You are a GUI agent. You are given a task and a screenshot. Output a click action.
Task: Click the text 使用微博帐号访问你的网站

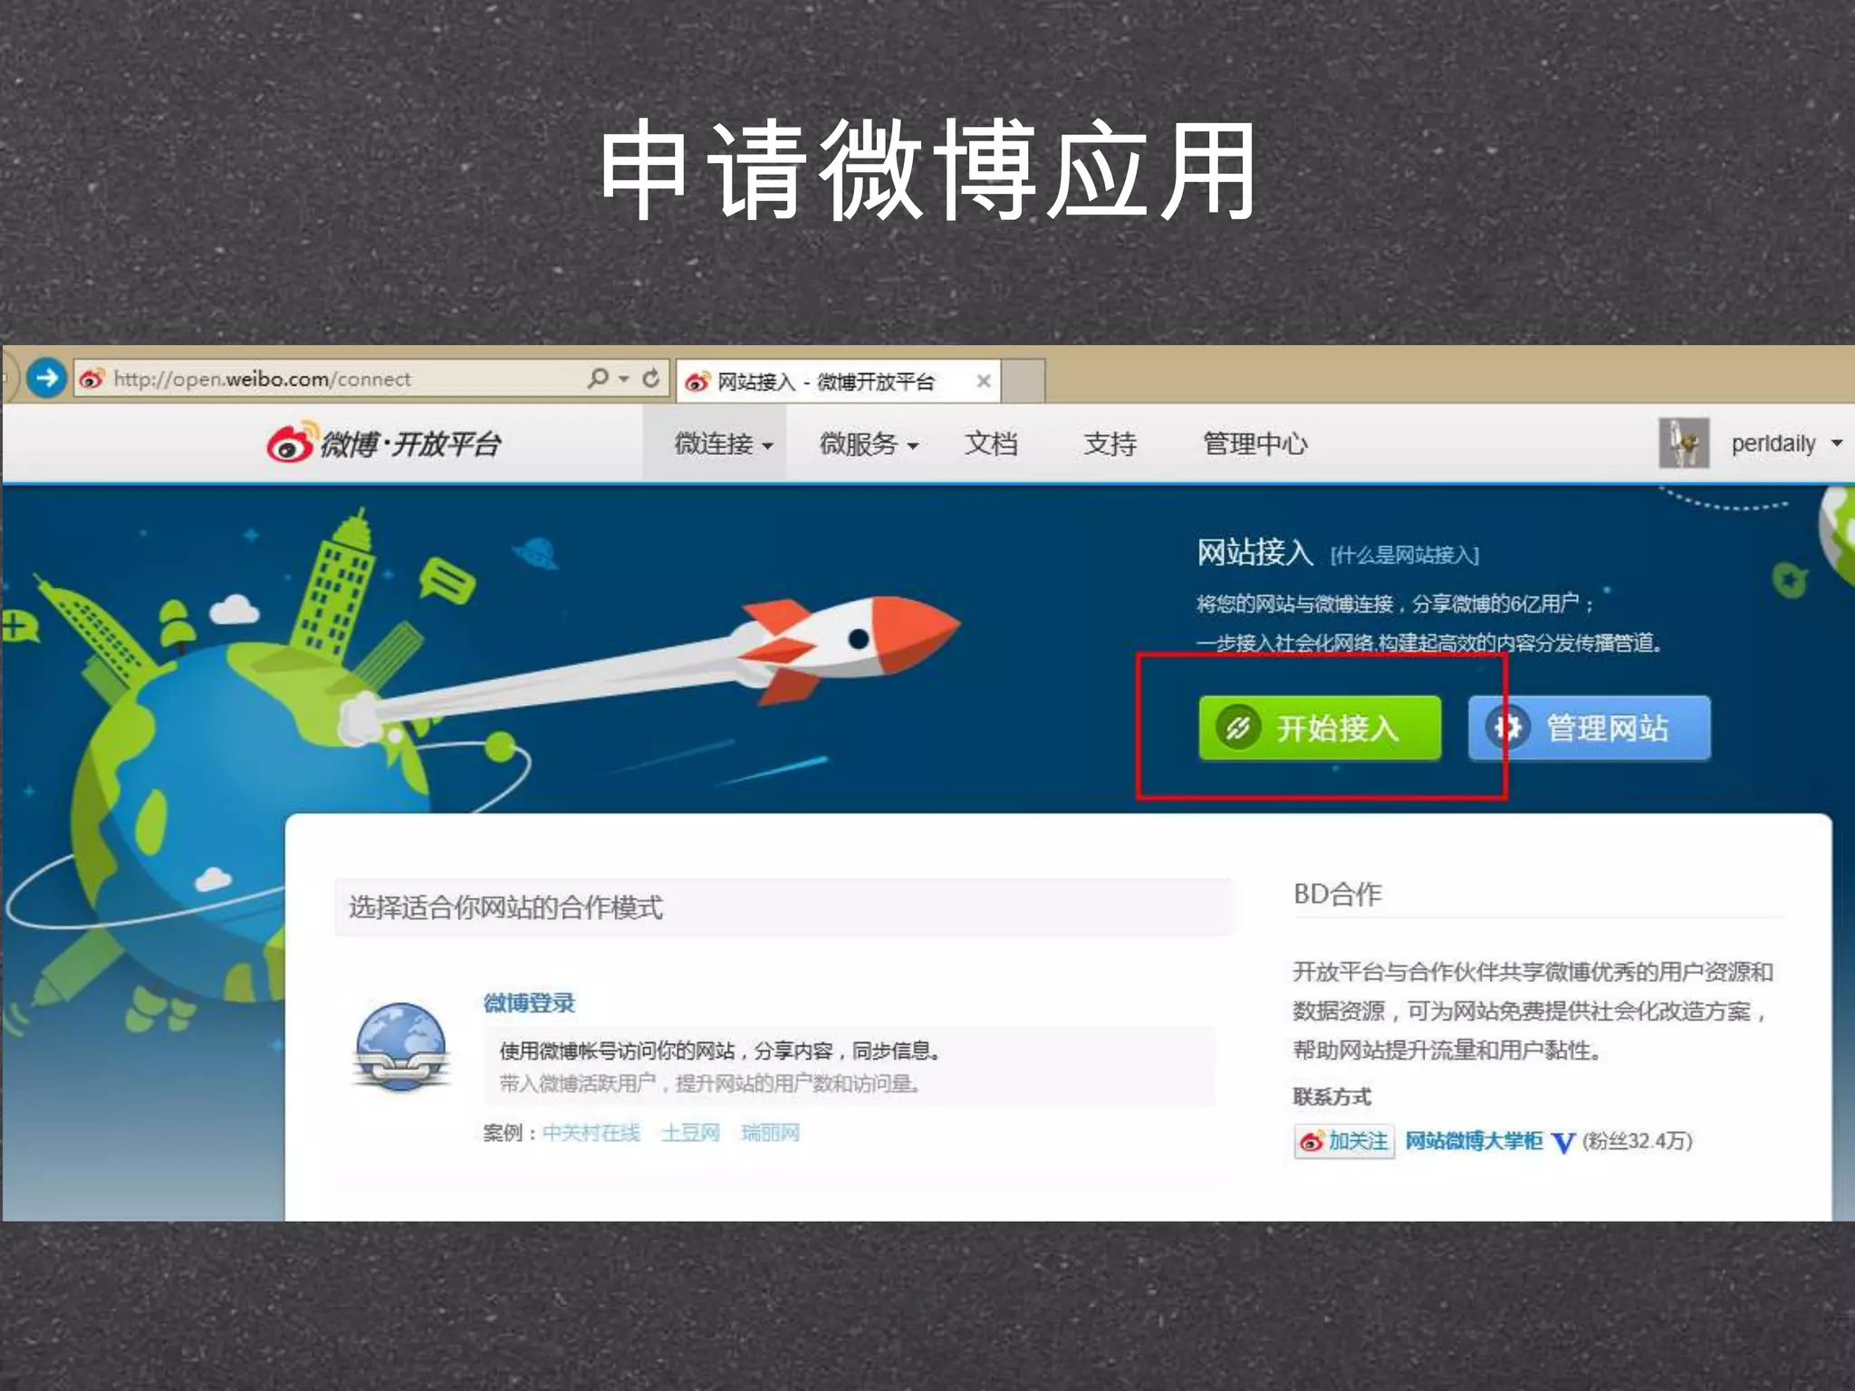click(617, 1050)
